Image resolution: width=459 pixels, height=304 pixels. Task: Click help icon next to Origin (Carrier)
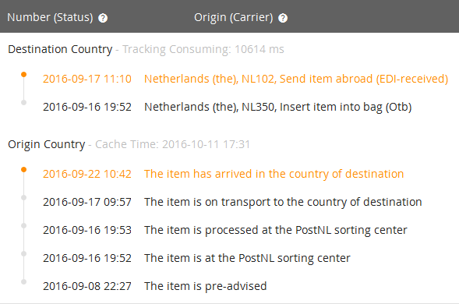pyautogui.click(x=283, y=18)
